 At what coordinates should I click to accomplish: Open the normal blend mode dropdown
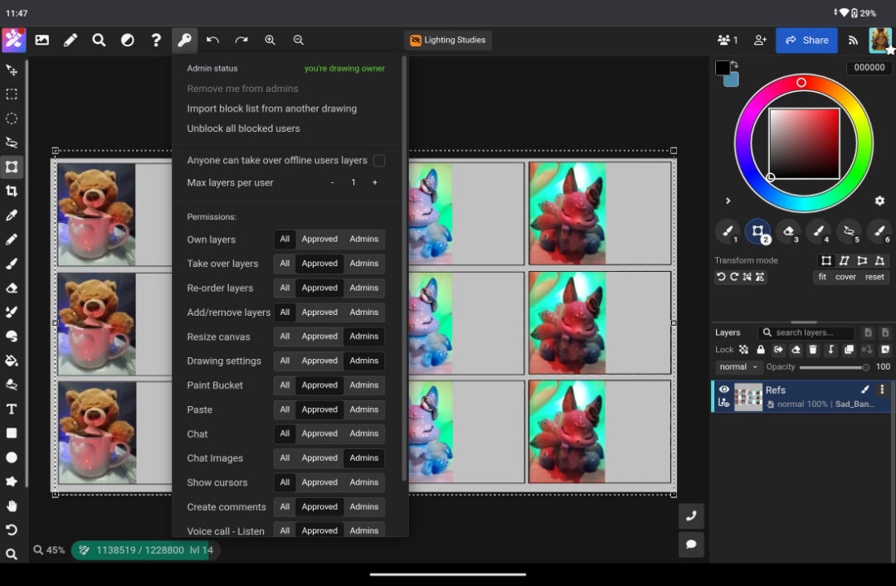point(738,366)
